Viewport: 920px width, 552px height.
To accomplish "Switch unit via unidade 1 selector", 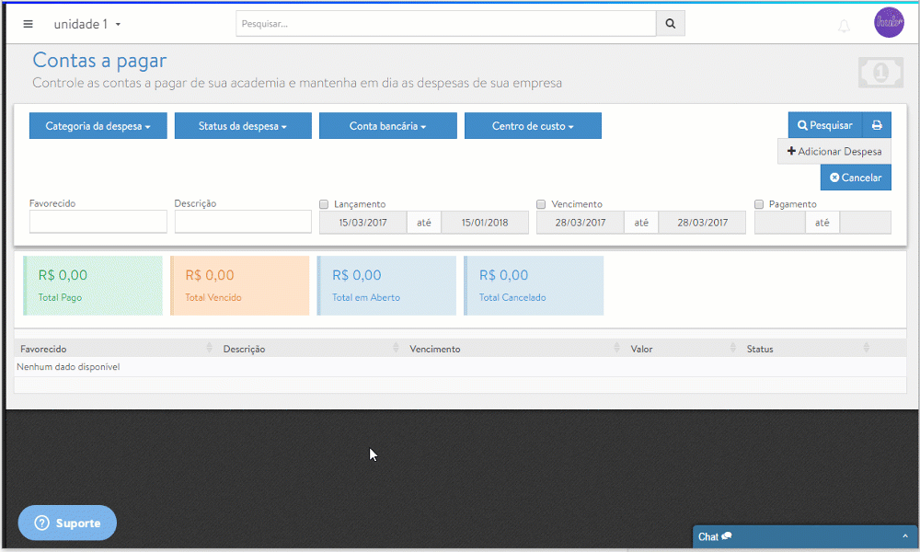I will [x=87, y=24].
